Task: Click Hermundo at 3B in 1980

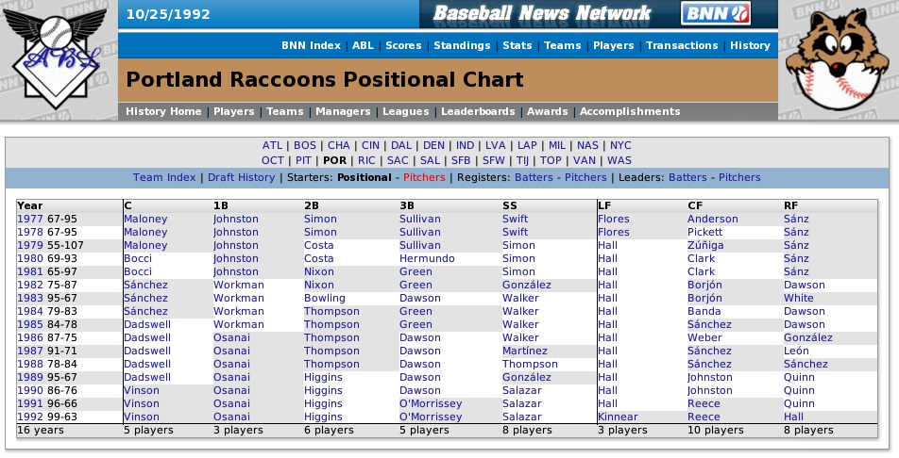Action: (427, 258)
